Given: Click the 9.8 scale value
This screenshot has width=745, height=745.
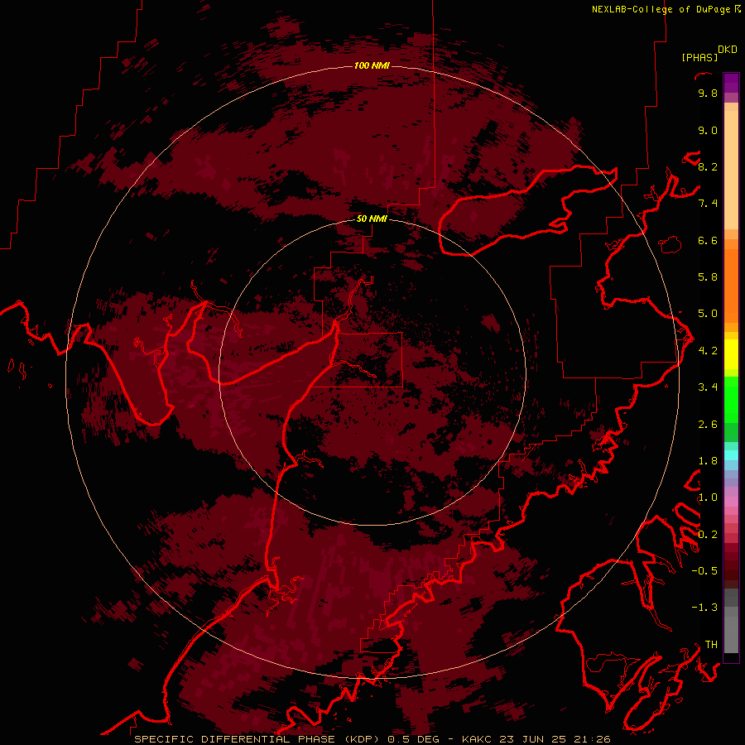Looking at the screenshot, I should pos(708,93).
